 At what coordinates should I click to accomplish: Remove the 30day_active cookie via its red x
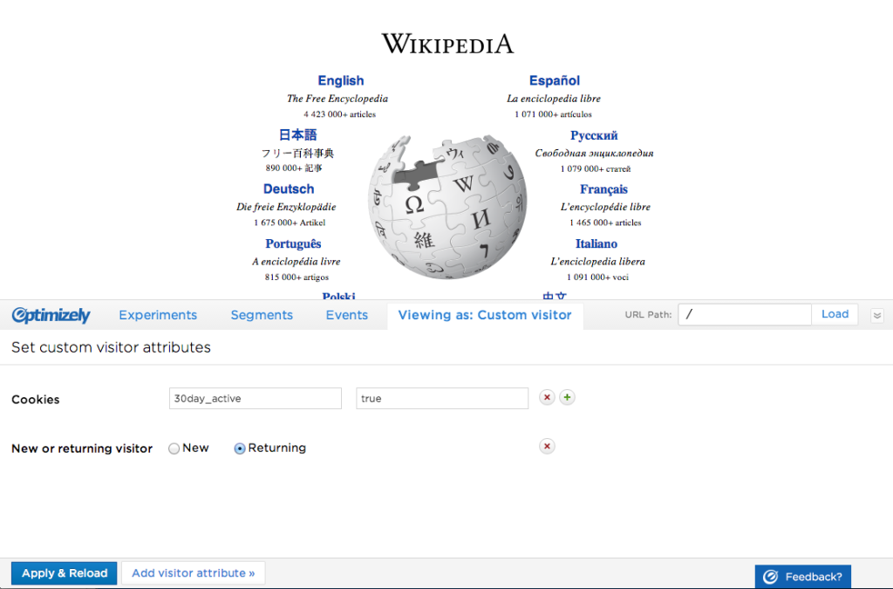547,397
